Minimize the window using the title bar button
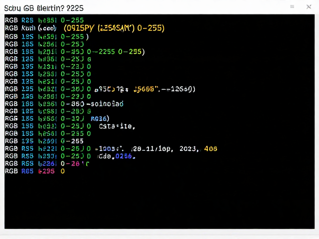Image resolution: width=319 pixels, height=239 pixels. [x=292, y=6]
